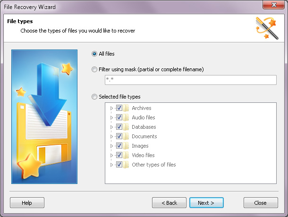Uncheck the Archives checkbox
This screenshot has height=217, width=288.
119,108
